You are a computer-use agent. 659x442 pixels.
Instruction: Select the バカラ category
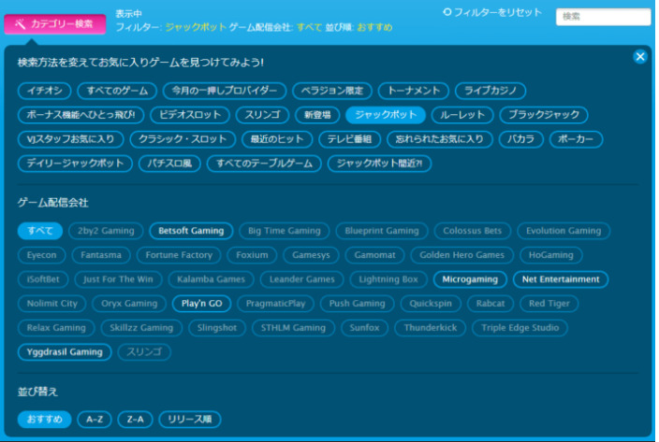(x=521, y=139)
